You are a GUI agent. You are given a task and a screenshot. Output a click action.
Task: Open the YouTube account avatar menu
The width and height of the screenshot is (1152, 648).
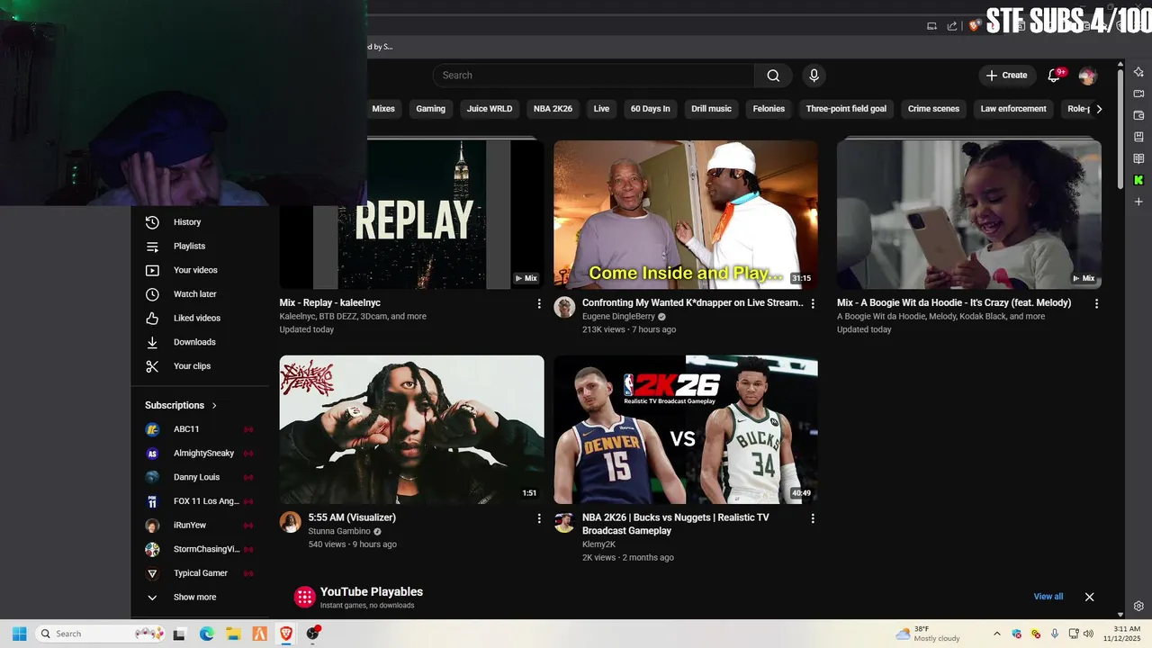[1087, 76]
